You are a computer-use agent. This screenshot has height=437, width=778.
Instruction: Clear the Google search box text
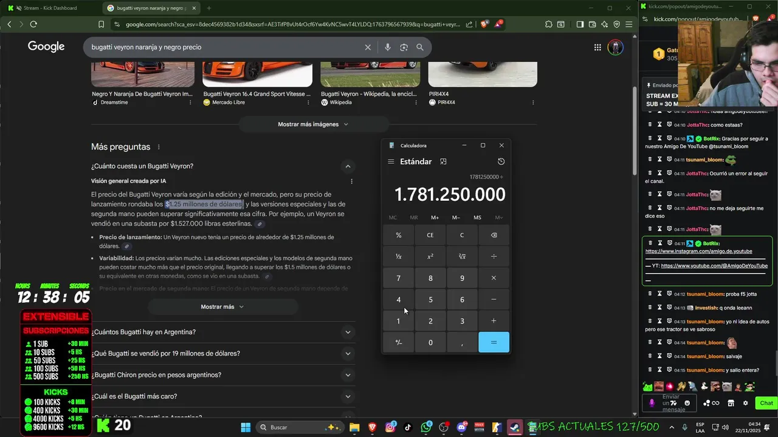point(368,47)
